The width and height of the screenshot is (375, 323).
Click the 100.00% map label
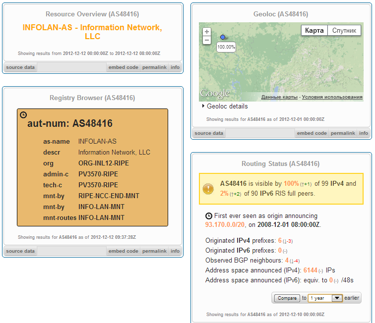click(x=226, y=47)
